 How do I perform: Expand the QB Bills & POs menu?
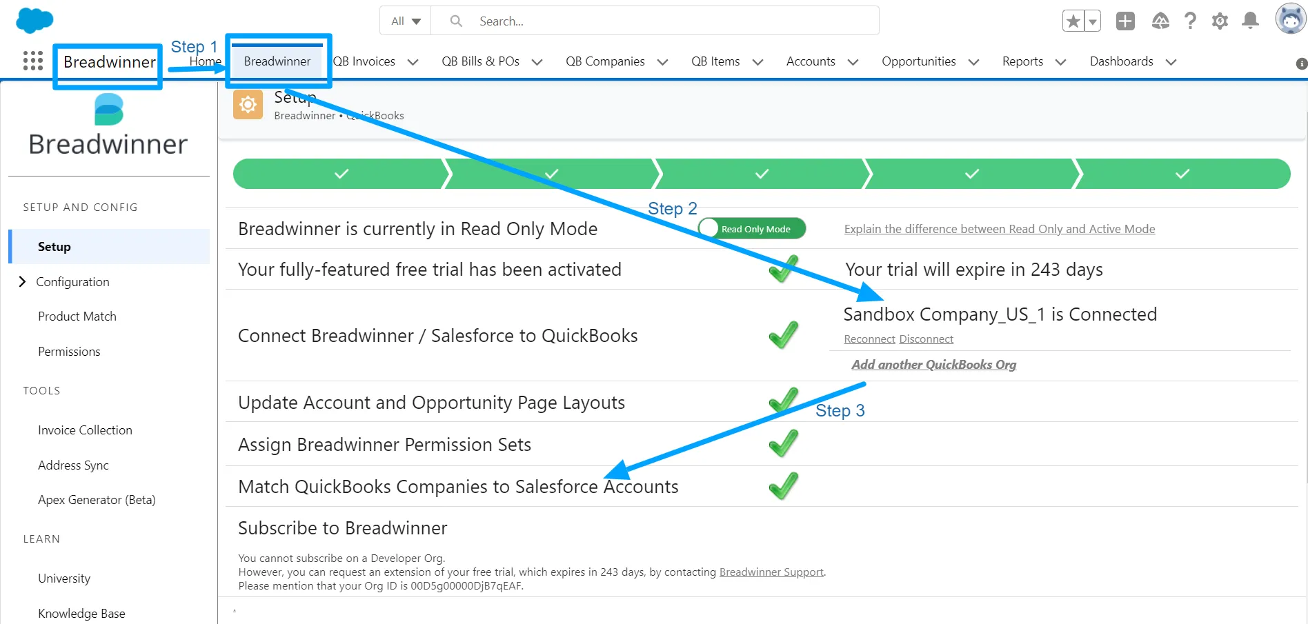point(537,62)
